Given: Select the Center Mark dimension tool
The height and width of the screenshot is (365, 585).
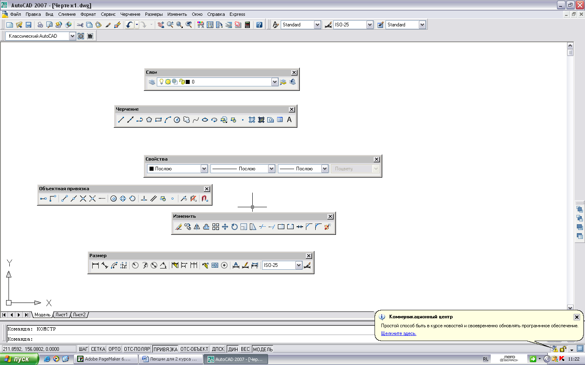Looking at the screenshot, I should (224, 265).
